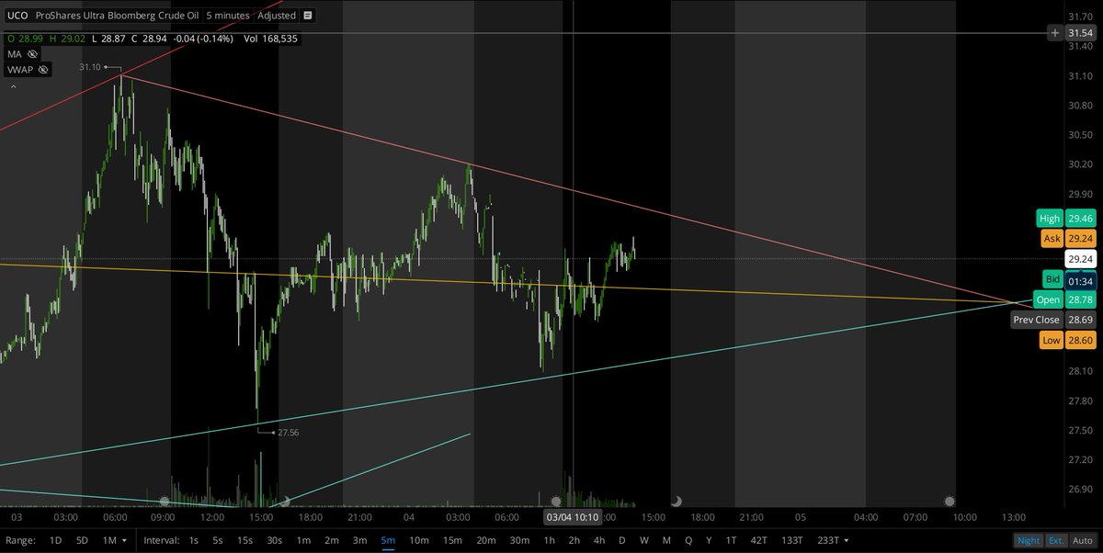Viewport: 1103px width, 553px height.
Task: Click the Bid price label
Action: coord(1052,278)
